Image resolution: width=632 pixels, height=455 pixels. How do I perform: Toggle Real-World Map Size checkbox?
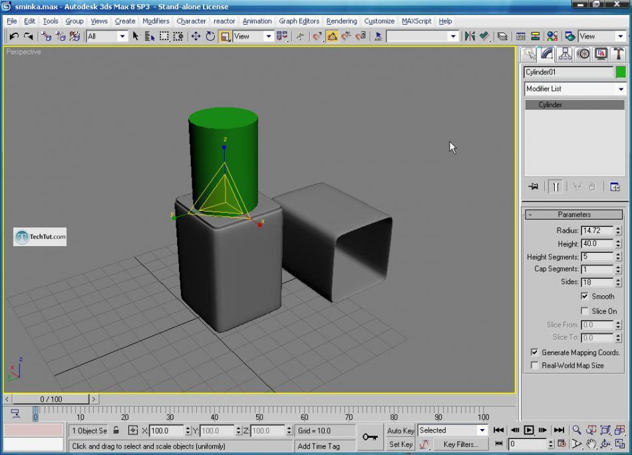pos(535,366)
